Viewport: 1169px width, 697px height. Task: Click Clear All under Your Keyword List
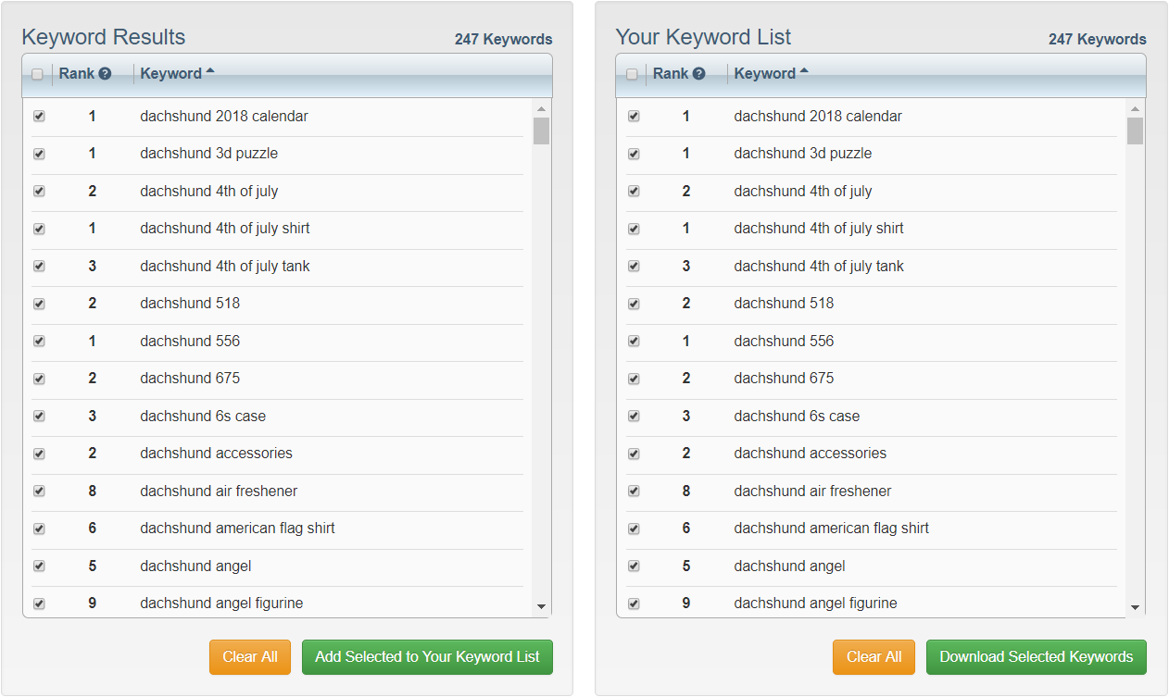874,657
